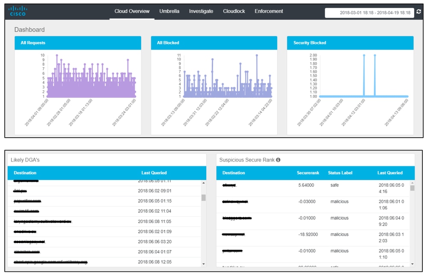The image size is (427, 277).
Task: Select the row queried 2018:06:08 11:05
Action: pyautogui.click(x=104, y=221)
